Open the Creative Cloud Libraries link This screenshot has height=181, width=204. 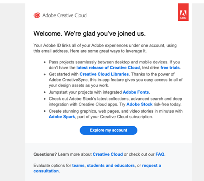(x=104, y=74)
